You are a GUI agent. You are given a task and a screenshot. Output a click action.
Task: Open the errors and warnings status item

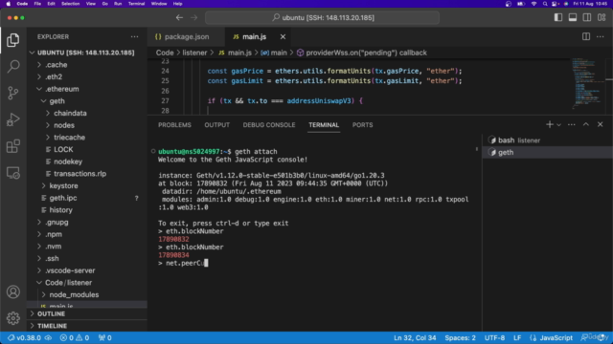(75, 337)
